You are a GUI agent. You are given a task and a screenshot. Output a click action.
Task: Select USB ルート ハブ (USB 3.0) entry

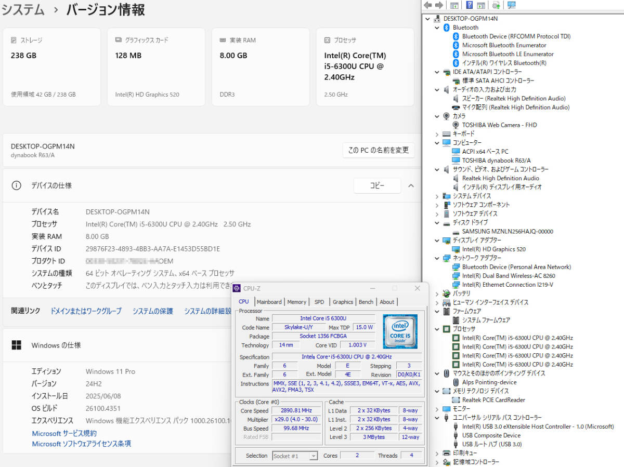(x=492, y=444)
